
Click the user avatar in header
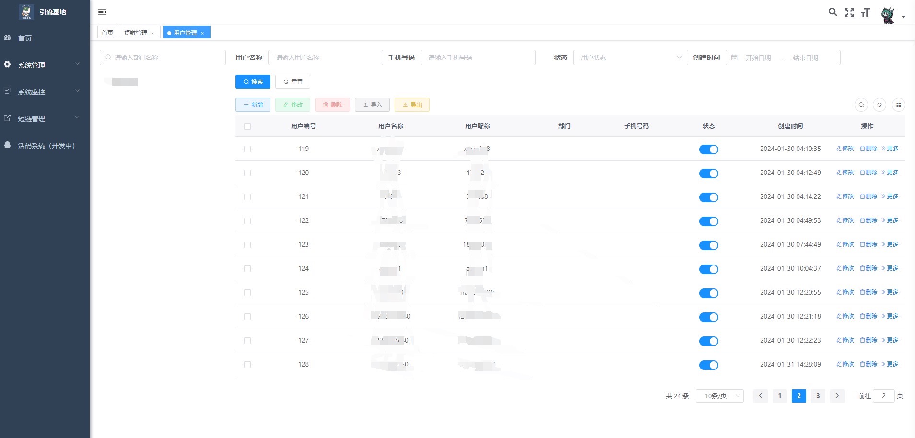point(888,15)
